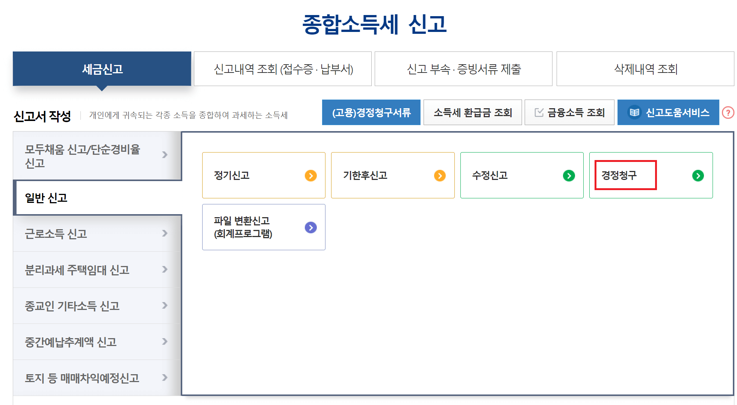Viewport: 737px width, 405px height.
Task: Open the 정기신고 orange arrow icon
Action: (310, 175)
